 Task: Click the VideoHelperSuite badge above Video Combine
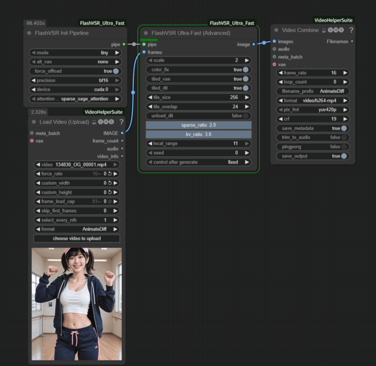(333, 20)
